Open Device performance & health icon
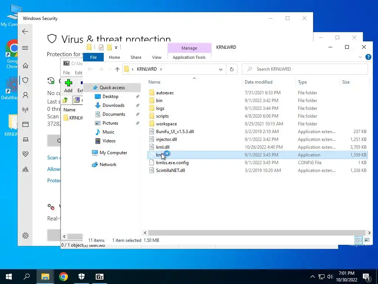378x284 pixels. 25,154
